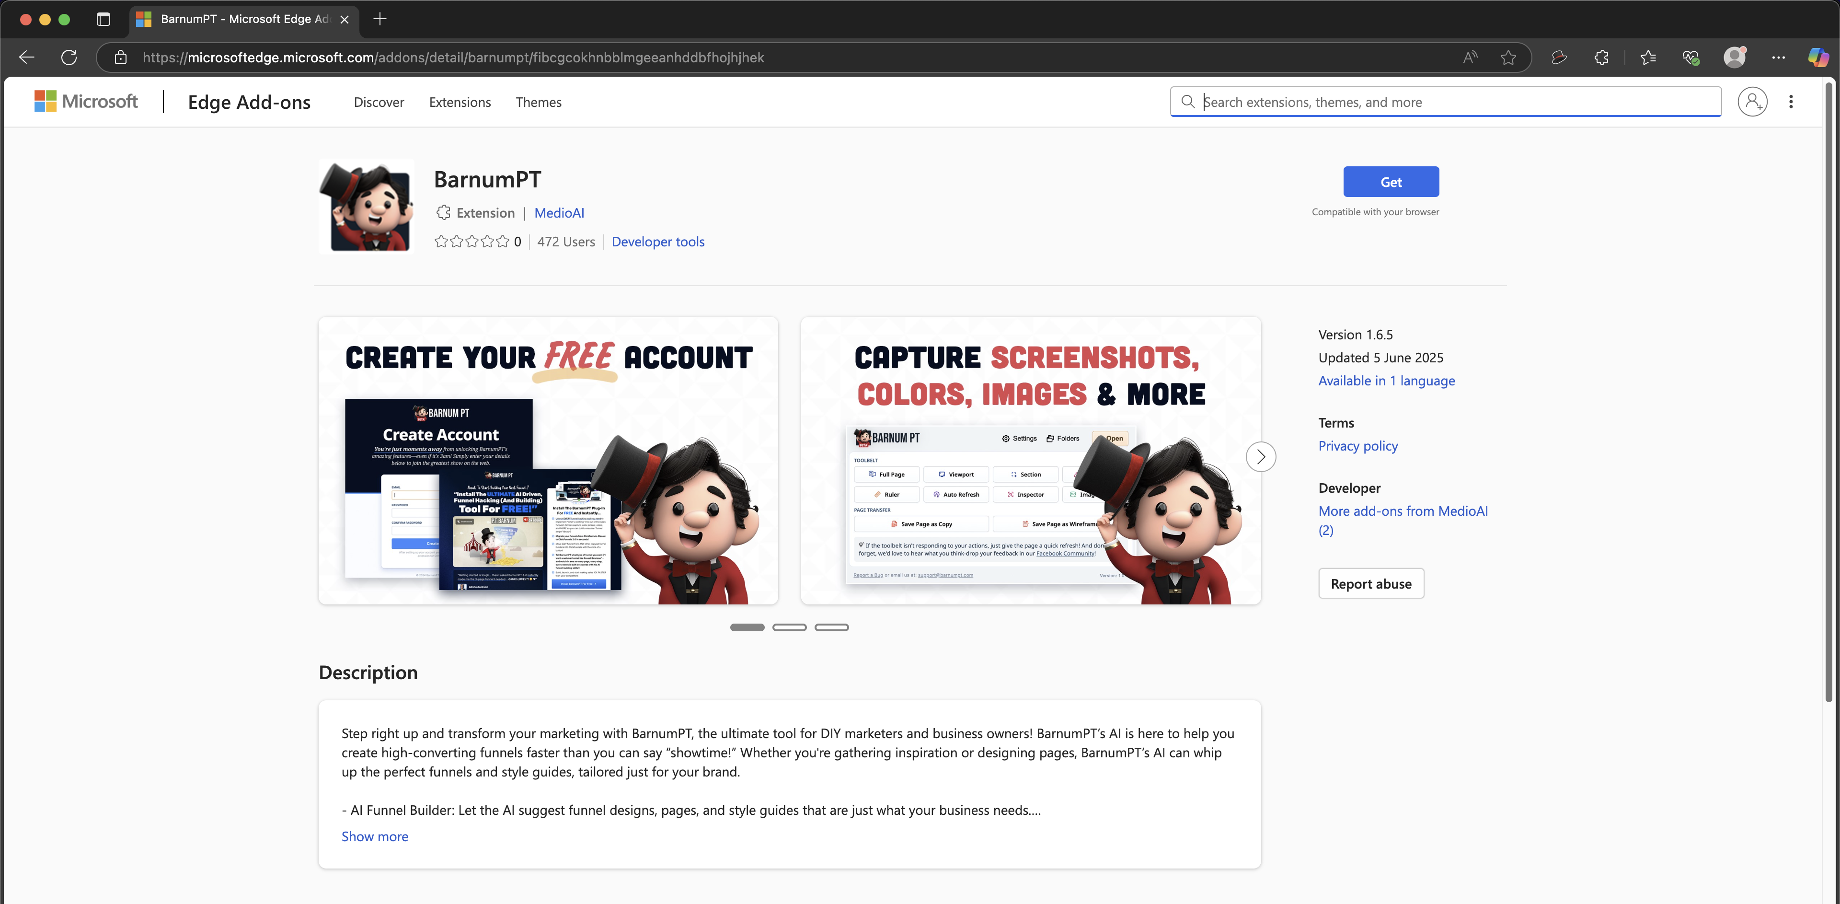Select the first carousel page indicator

tap(747, 627)
